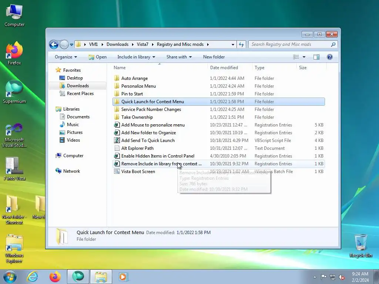Show hidden tray icons arrow
Image resolution: width=379 pixels, height=284 pixels.
(x=315, y=277)
